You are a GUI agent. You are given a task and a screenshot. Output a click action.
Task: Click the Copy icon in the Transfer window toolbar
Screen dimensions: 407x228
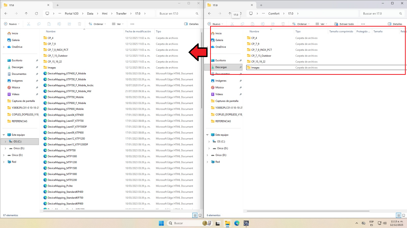39,24
